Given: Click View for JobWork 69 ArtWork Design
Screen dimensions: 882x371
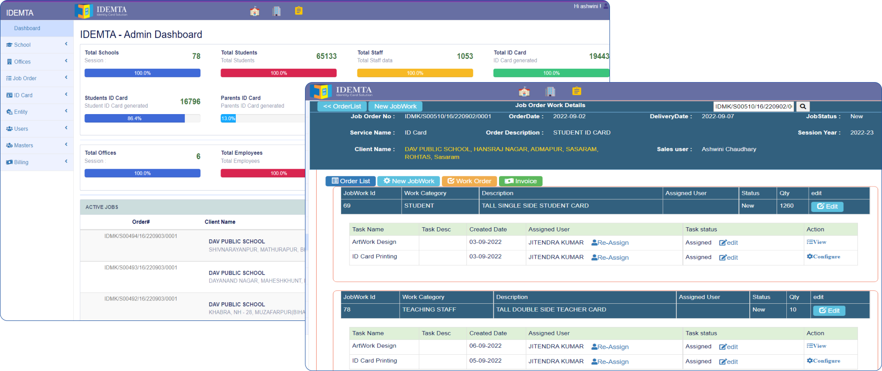Looking at the screenshot, I should 817,242.
